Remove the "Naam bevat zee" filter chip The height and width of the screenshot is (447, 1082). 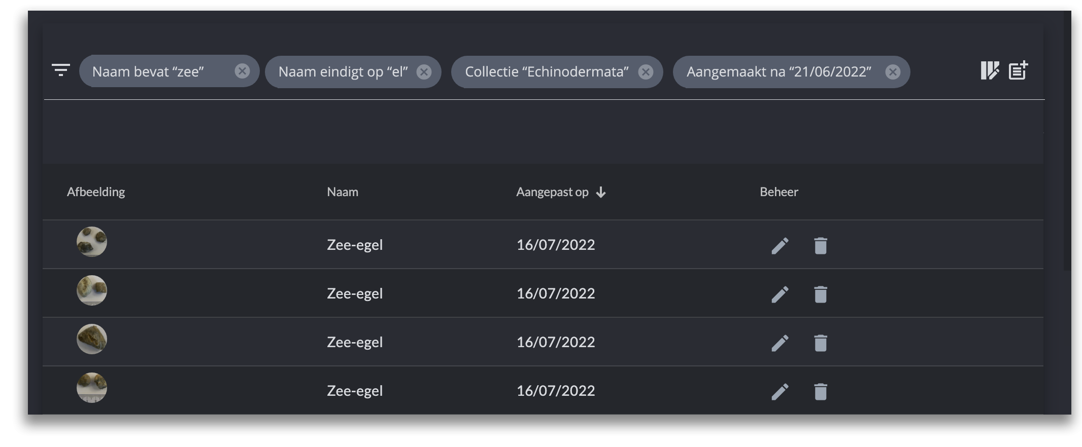[242, 71]
